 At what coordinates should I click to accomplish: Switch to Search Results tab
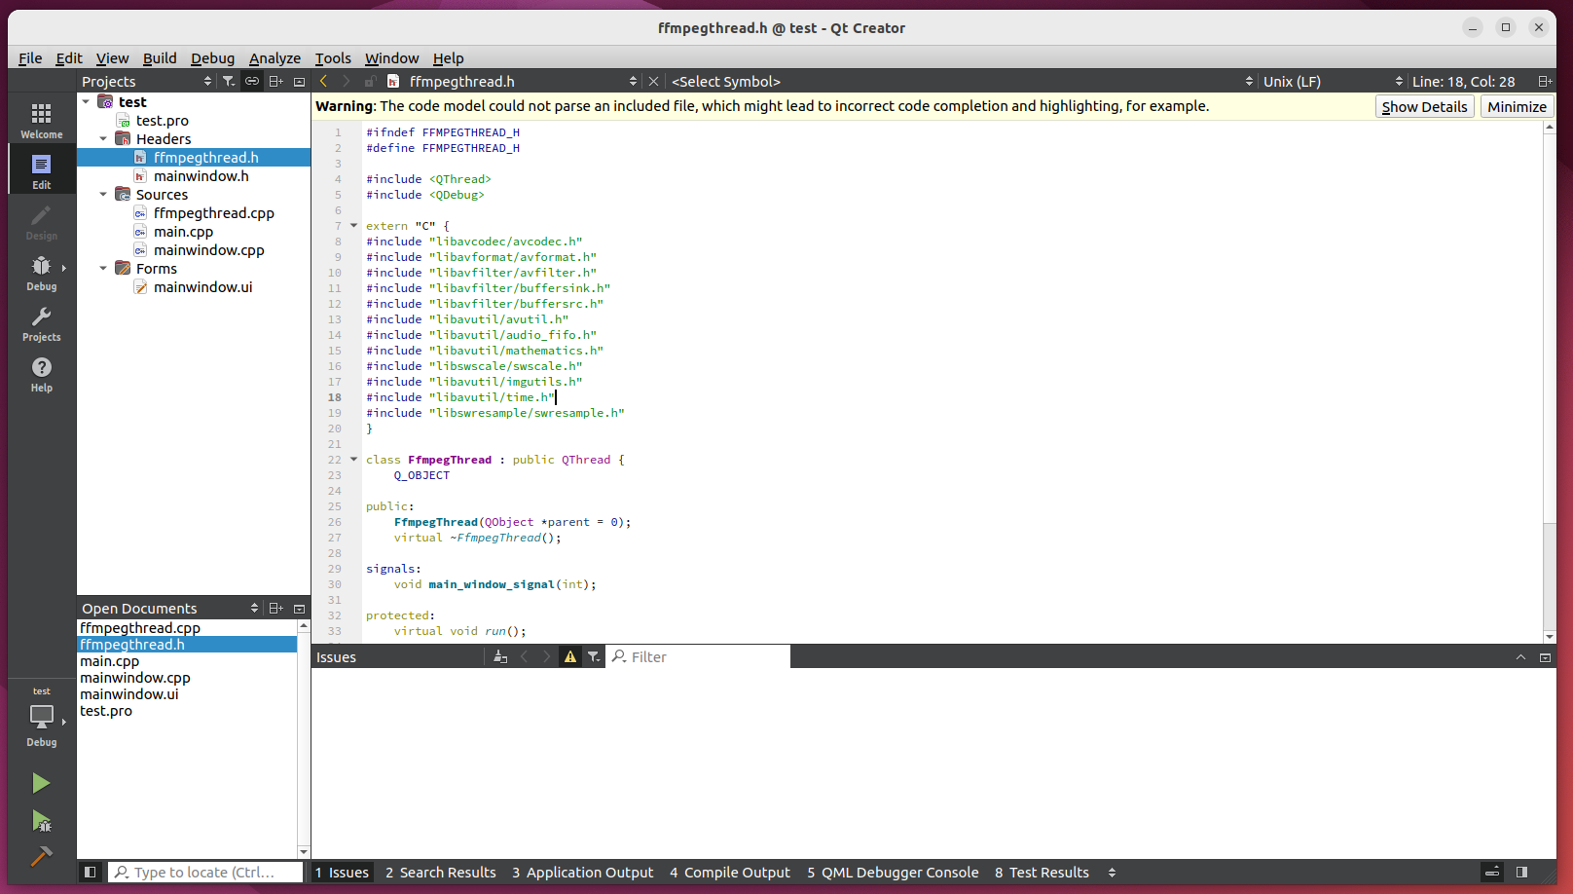[x=441, y=873]
